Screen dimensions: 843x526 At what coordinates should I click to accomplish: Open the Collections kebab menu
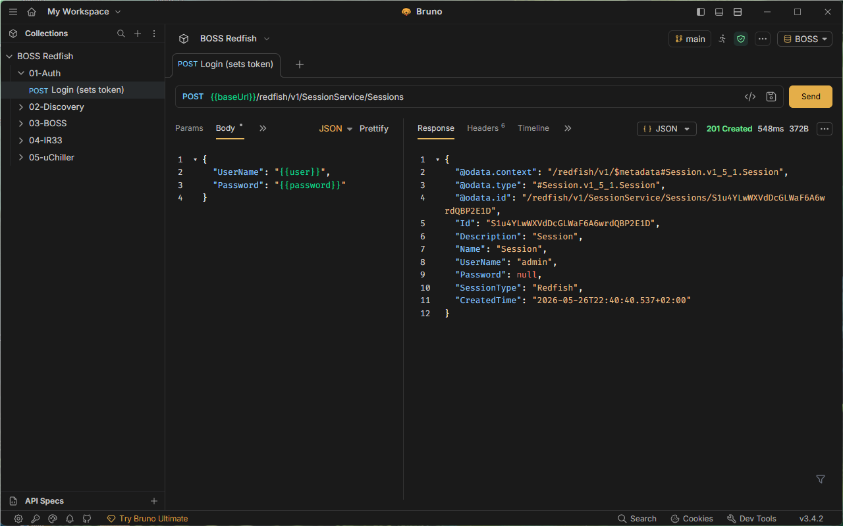pos(154,34)
